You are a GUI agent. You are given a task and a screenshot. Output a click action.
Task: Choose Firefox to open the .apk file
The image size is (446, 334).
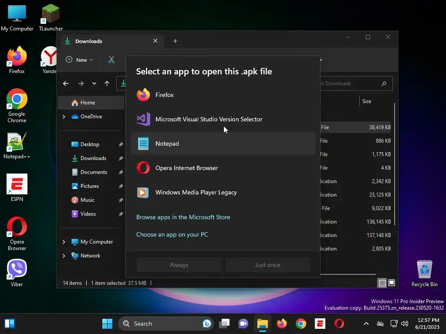223,95
